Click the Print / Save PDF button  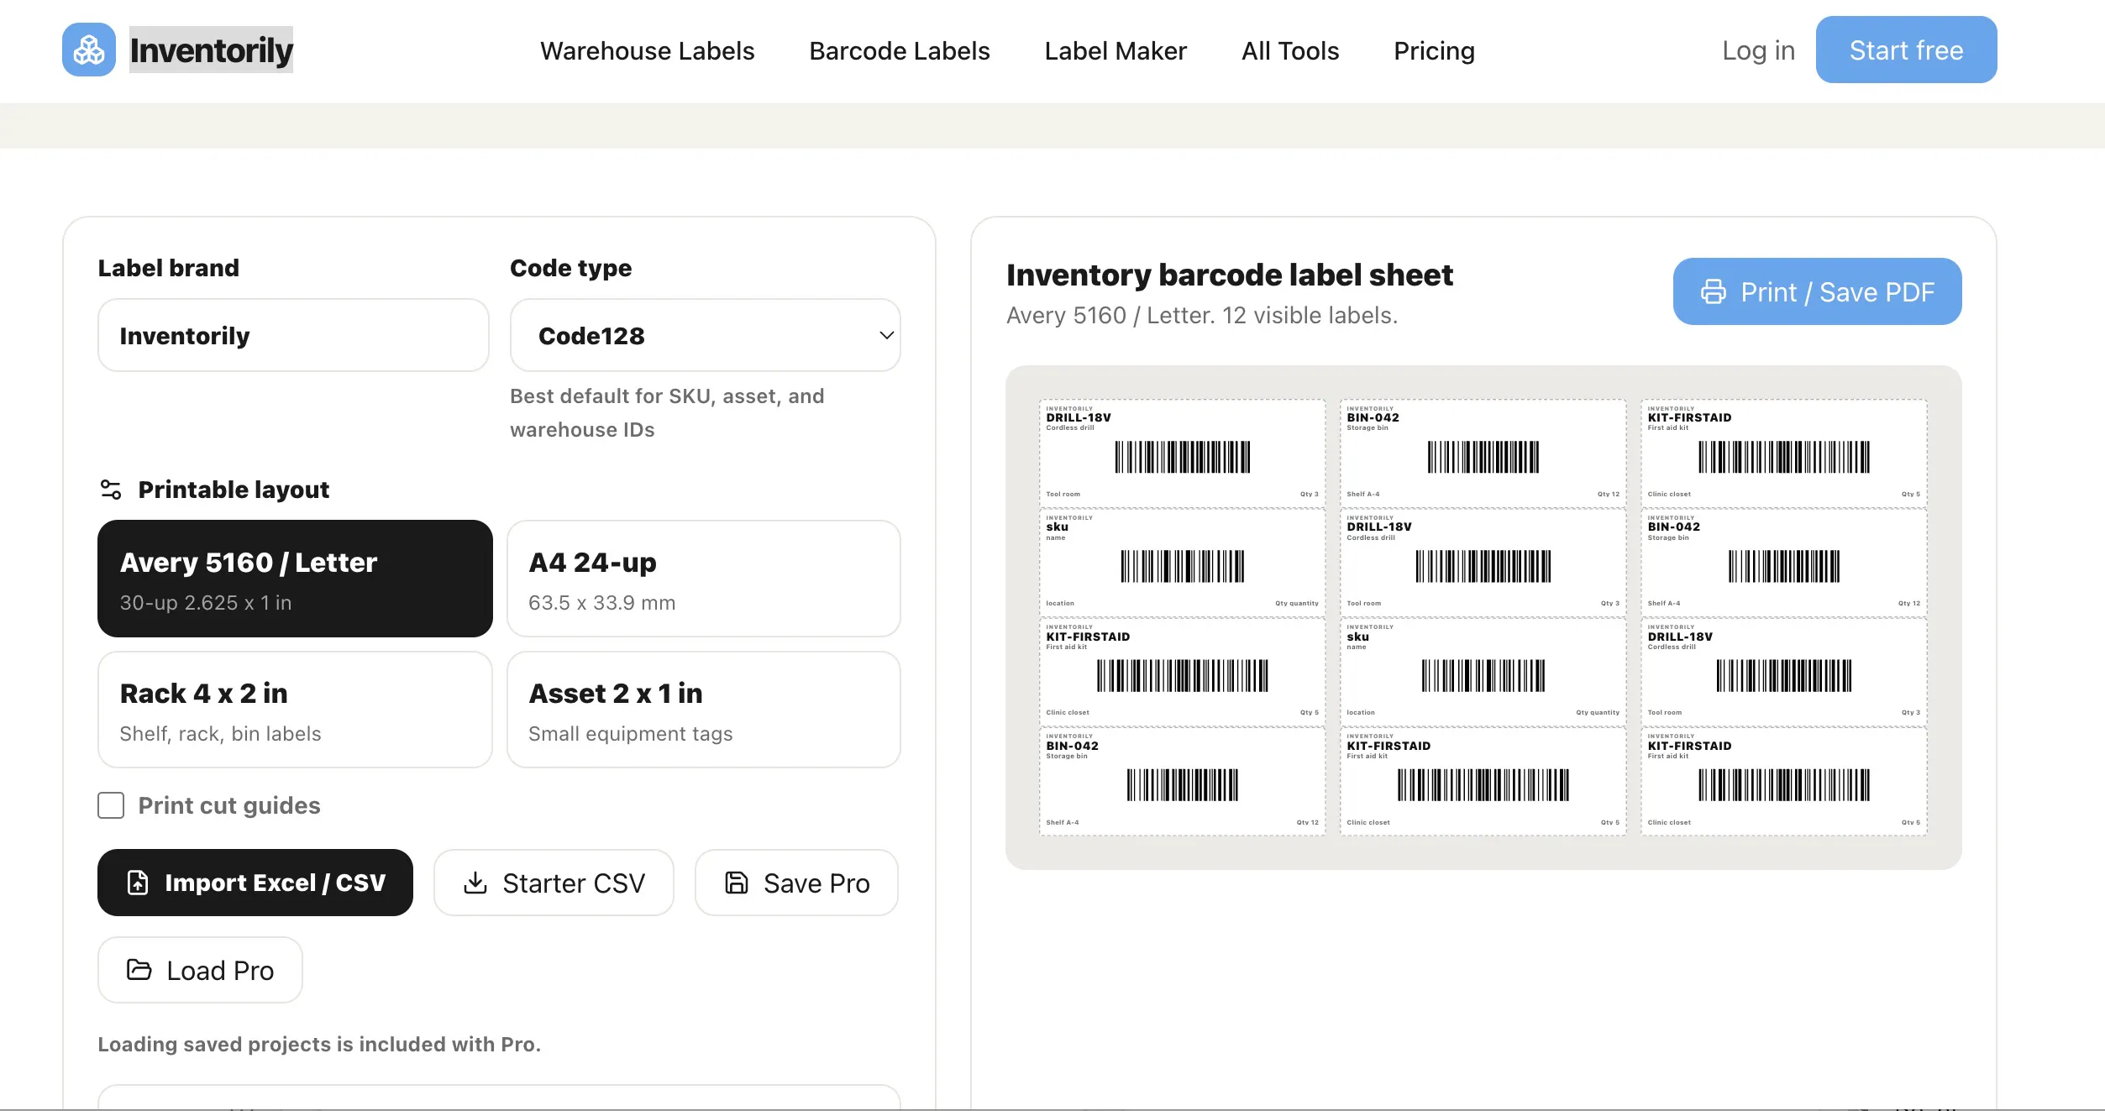[1817, 291]
